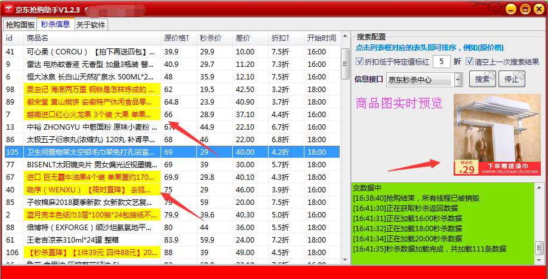Sort list by 原价格 column header
The image size is (548, 279).
coord(178,38)
